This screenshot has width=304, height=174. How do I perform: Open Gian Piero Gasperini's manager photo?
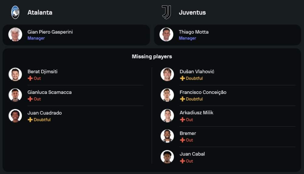point(15,35)
